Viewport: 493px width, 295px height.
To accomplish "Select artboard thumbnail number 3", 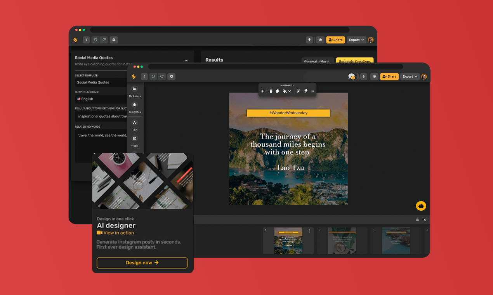I will click(396, 241).
